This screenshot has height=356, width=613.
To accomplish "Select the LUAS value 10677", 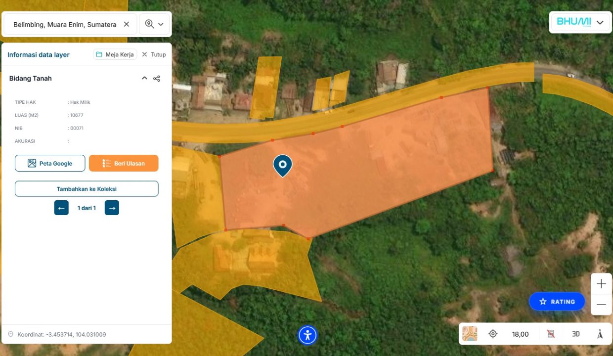I will pyautogui.click(x=77, y=115).
